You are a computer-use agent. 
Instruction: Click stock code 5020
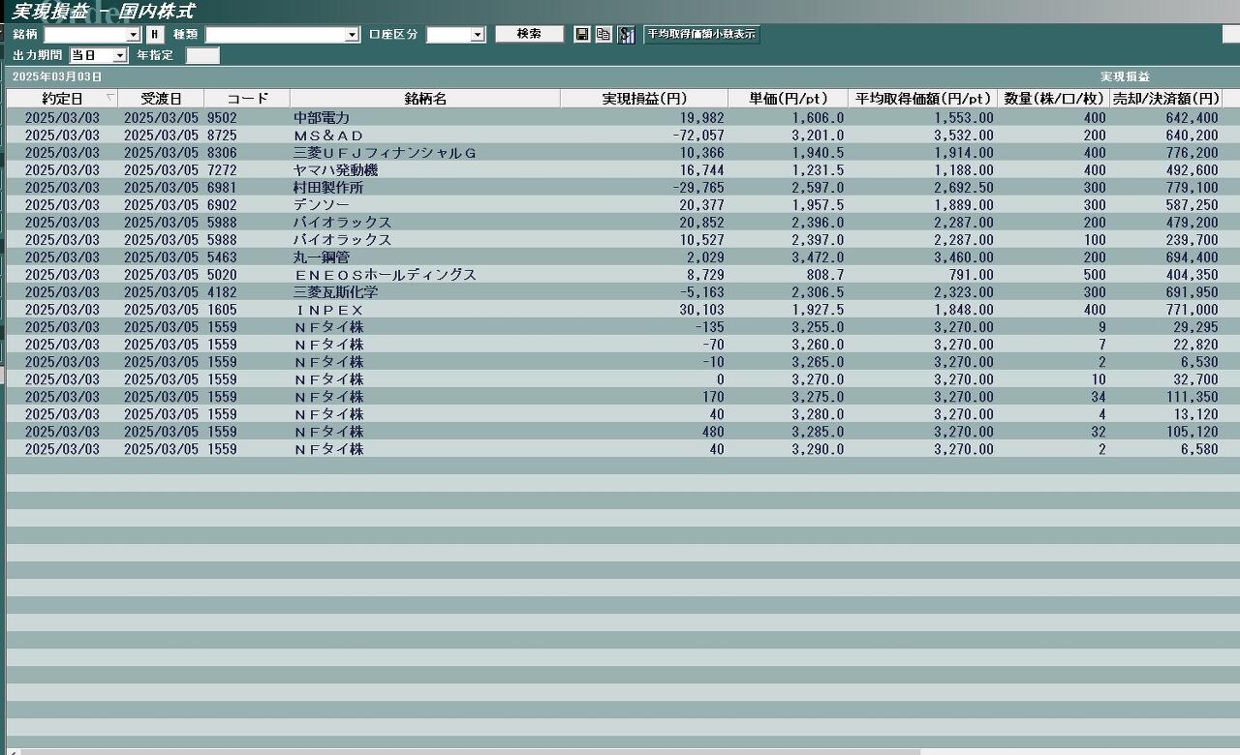coord(222,275)
